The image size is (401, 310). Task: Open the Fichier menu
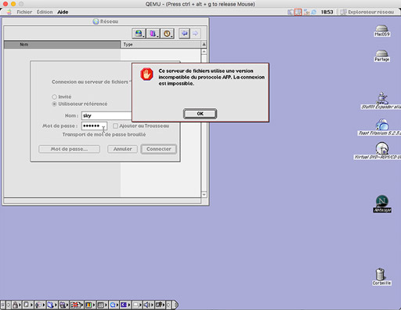(24, 12)
